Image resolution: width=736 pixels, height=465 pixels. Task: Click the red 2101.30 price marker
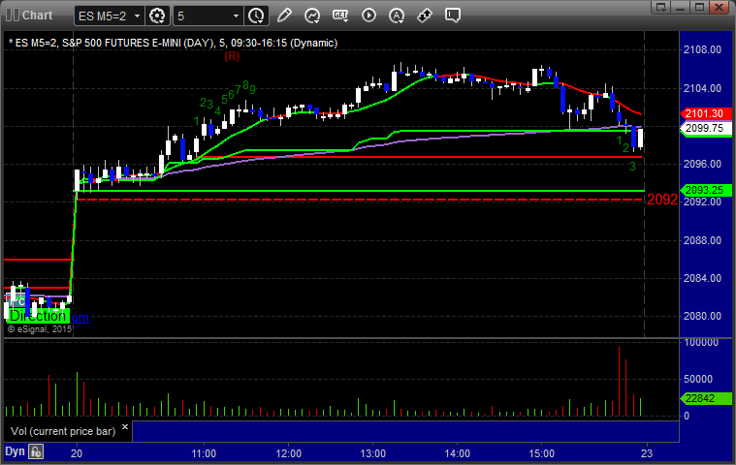705,113
